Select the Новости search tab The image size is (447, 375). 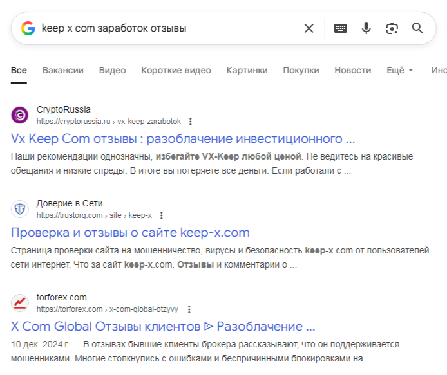(352, 71)
